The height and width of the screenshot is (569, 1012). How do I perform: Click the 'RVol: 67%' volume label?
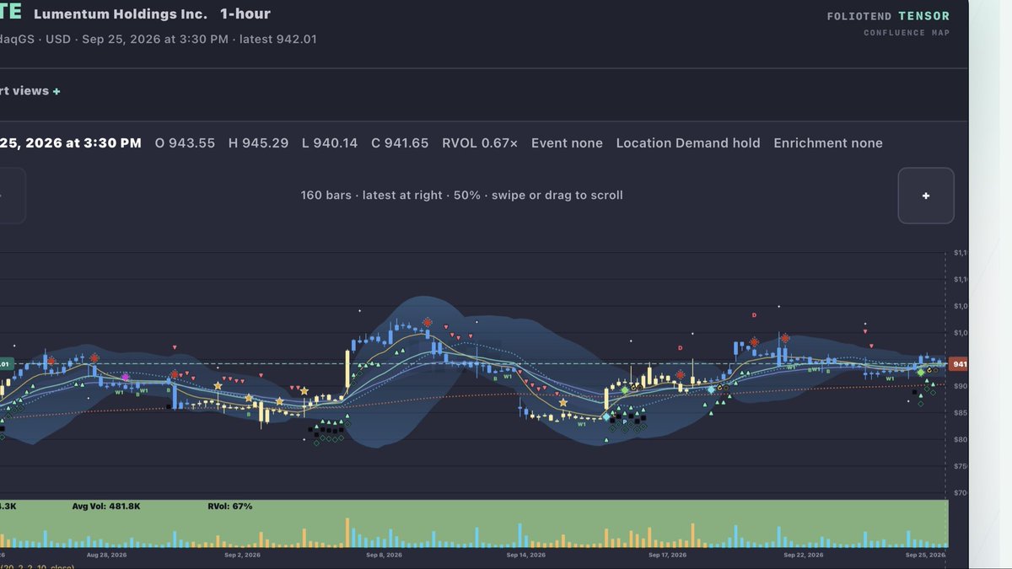tap(230, 507)
